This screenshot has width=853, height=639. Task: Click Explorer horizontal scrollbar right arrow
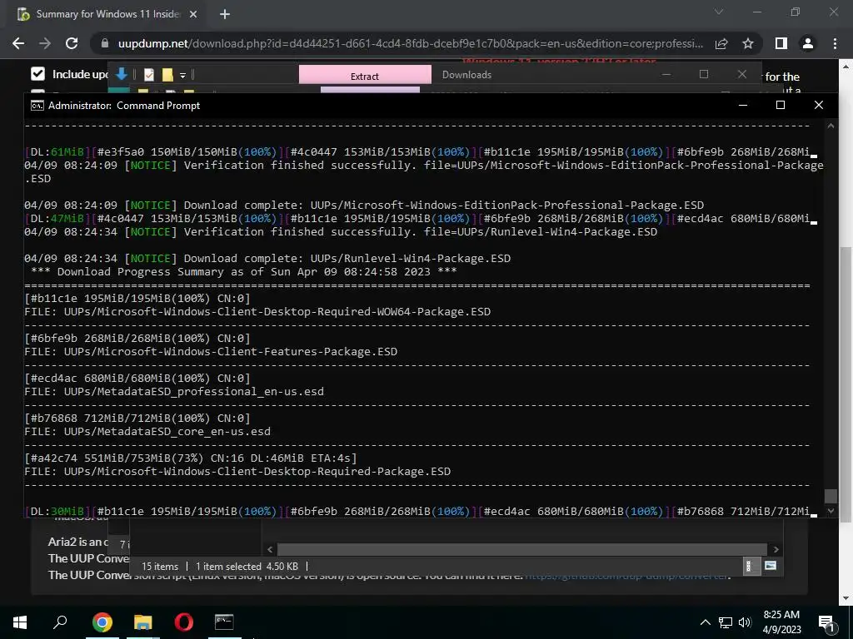(776, 549)
